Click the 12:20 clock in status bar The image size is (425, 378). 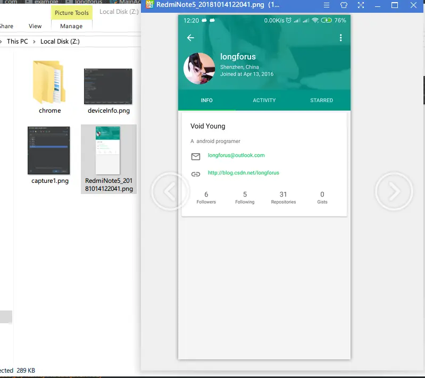coord(191,21)
